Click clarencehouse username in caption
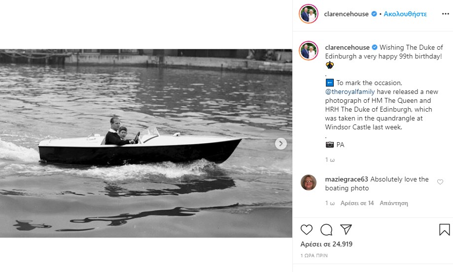 coord(347,47)
